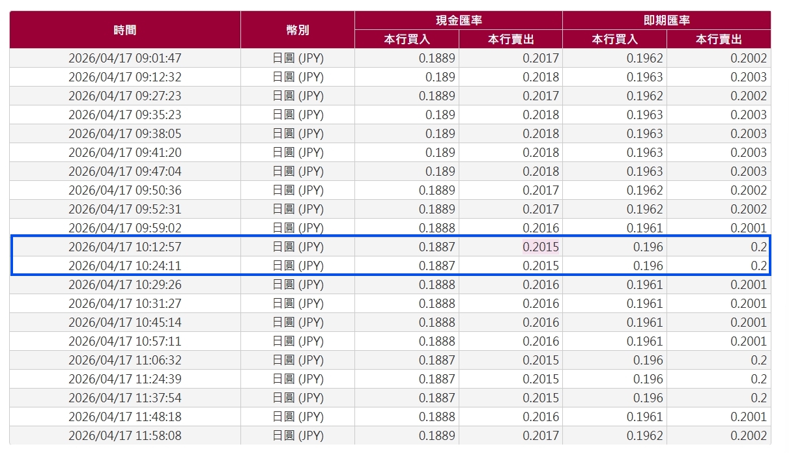Click spot sell 0.2003 in 09:38:05 row
789x453 pixels.
tap(749, 133)
